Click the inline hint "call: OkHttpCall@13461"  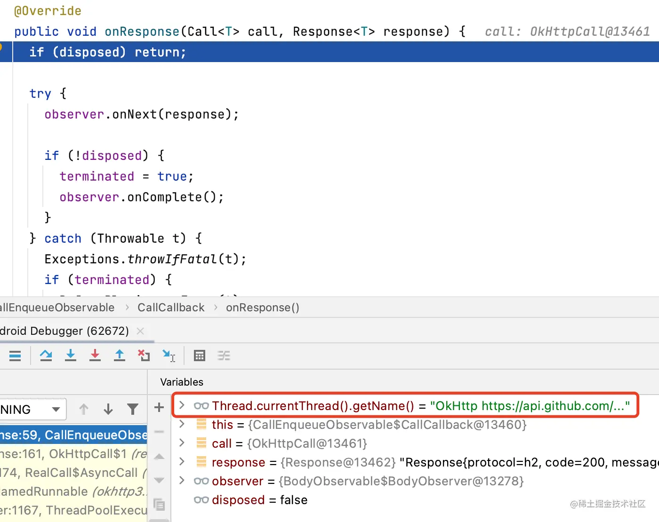click(567, 32)
